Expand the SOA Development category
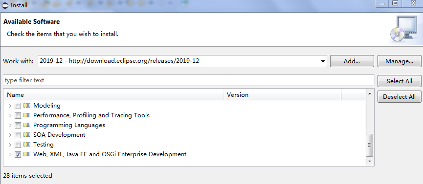The width and height of the screenshot is (423, 184). [10, 135]
